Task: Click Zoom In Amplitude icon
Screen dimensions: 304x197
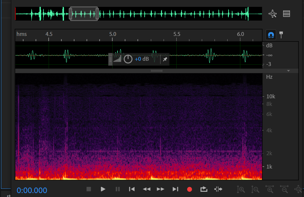Action: pos(241,189)
